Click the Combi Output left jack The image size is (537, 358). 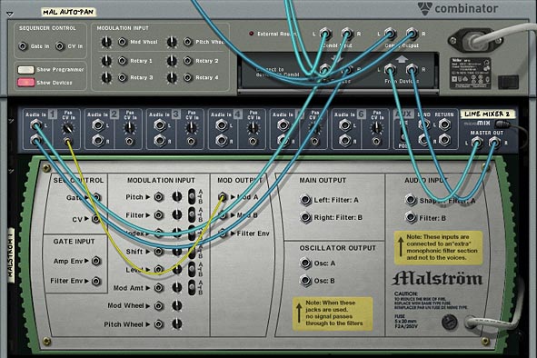click(x=390, y=34)
